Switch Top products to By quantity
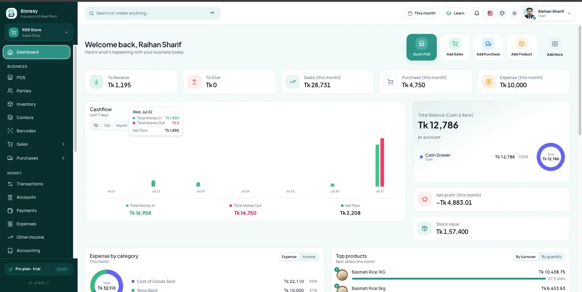The height and width of the screenshot is (292, 582). point(552,257)
